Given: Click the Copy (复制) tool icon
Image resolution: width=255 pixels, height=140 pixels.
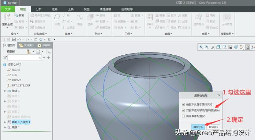Looking at the screenshot, I should [x=16, y=15].
